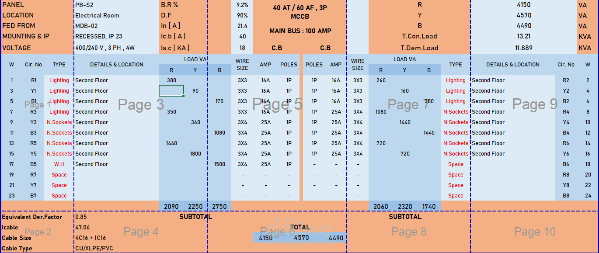Click the 4C16 + 1C16 cable size cell
The height and width of the screenshot is (253, 599).
point(116,238)
